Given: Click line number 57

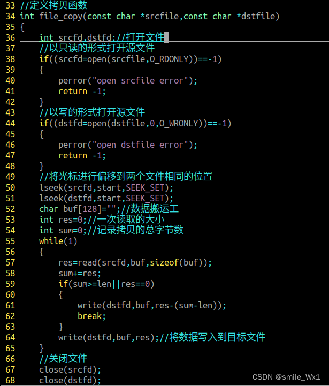Looking at the screenshot, I should click(10, 262).
